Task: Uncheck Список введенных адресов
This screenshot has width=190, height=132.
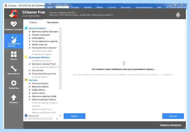Action: click(29, 41)
